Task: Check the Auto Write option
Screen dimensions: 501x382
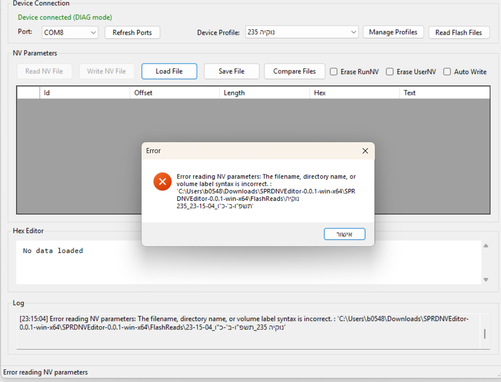Action: pos(447,72)
